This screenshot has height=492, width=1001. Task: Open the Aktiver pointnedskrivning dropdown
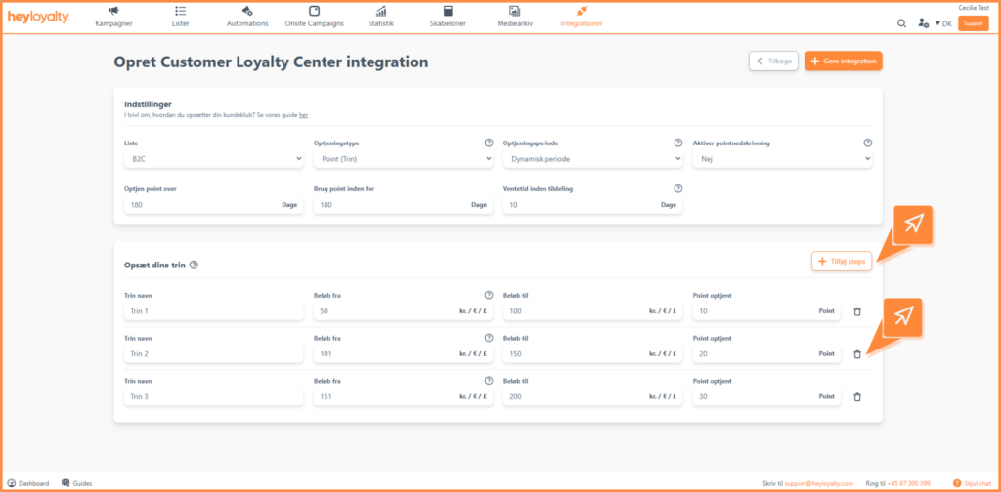(782, 159)
